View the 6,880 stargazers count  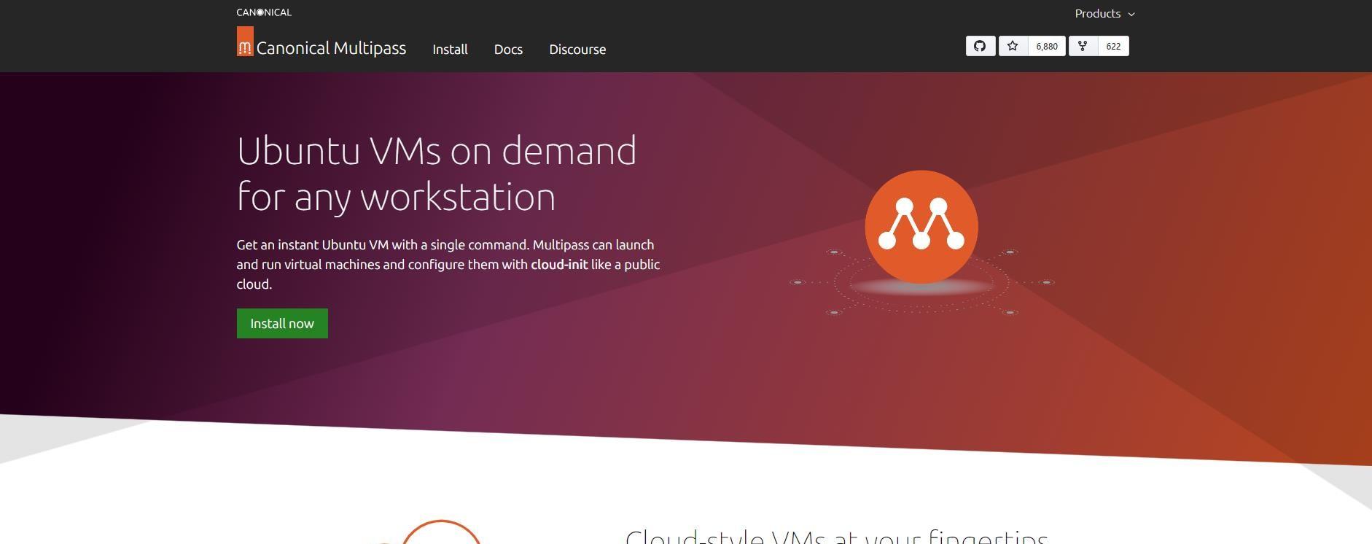coord(1046,47)
